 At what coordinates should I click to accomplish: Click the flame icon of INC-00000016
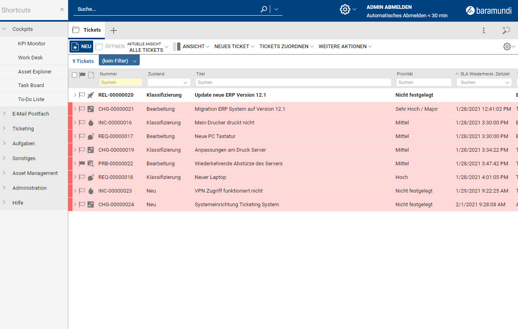pos(91,123)
